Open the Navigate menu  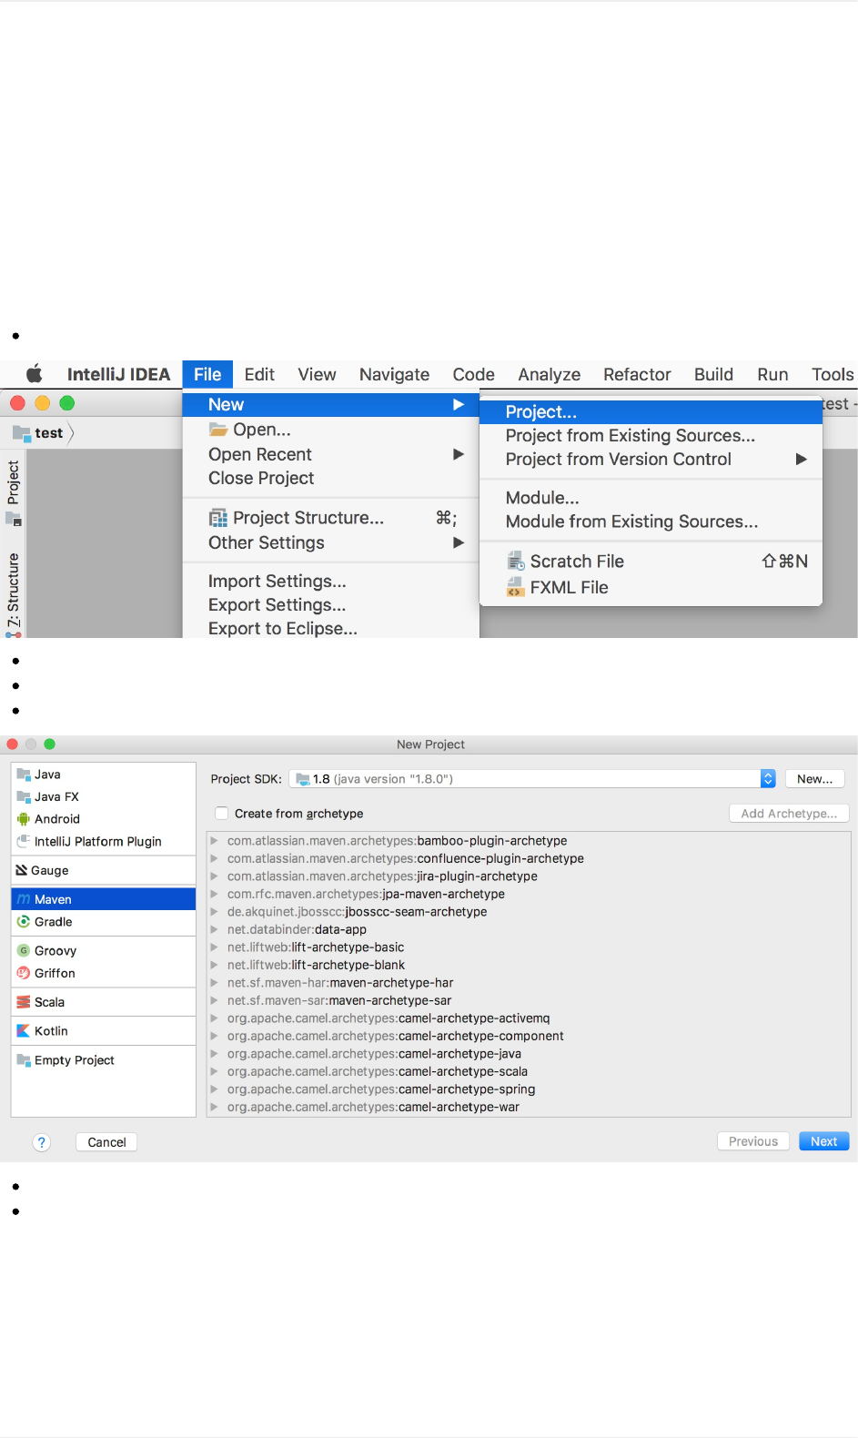pyautogui.click(x=394, y=374)
